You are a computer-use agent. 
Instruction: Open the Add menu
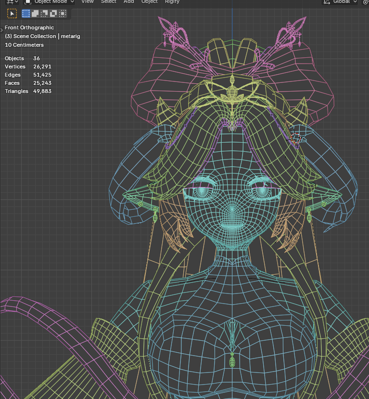(x=128, y=1)
